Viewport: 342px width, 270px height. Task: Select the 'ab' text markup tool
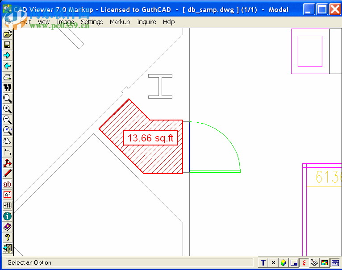coord(8,184)
